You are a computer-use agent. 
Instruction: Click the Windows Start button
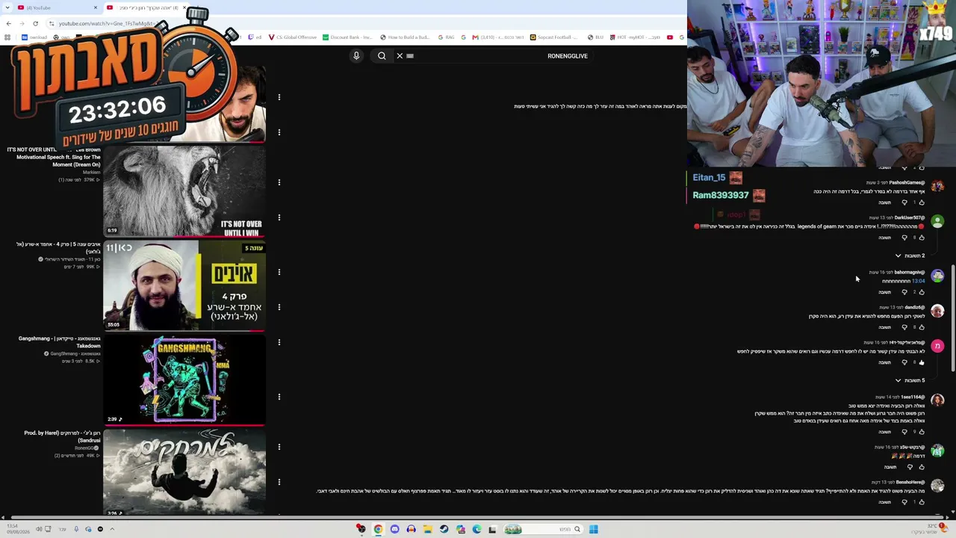pos(593,529)
